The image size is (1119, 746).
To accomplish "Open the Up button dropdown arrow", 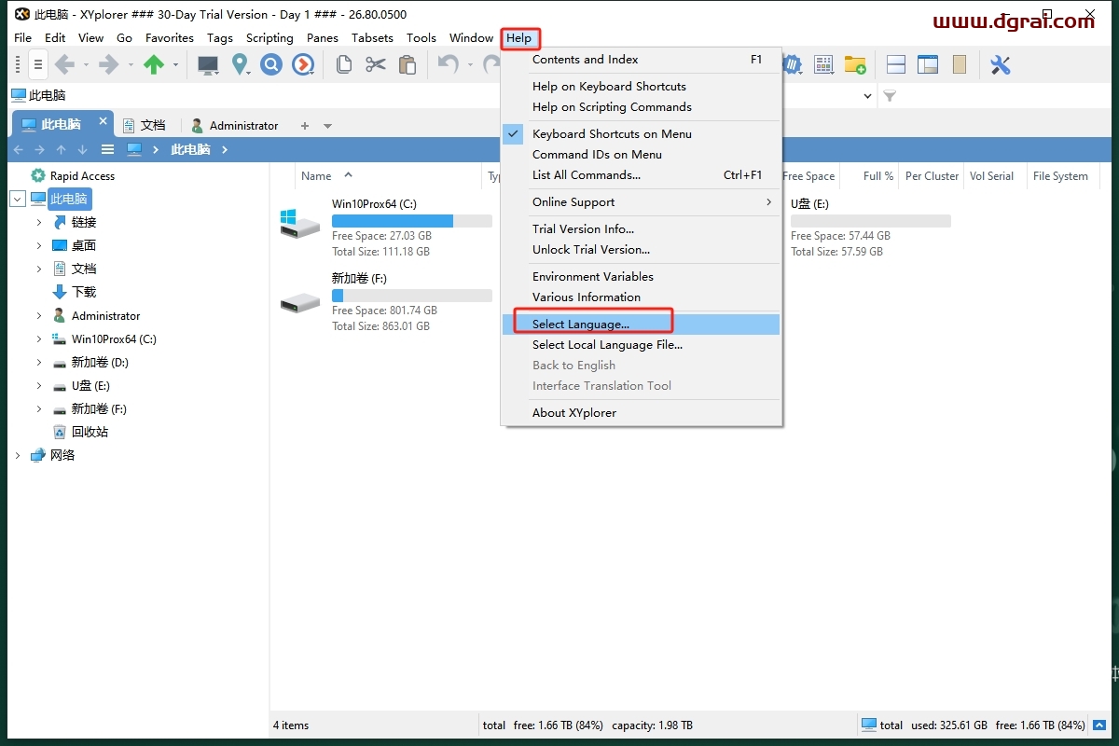I will 175,64.
